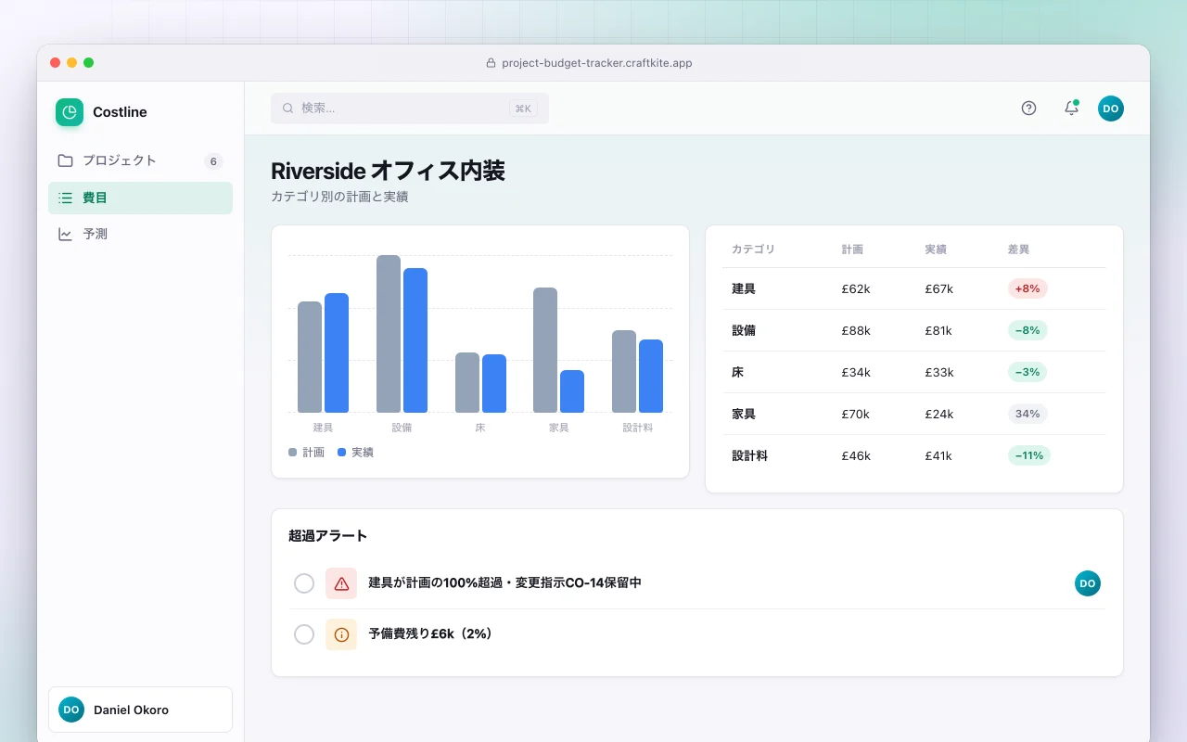Viewport: 1187px width, 742px height.
Task: Click the Costline logo icon
Action: click(x=70, y=112)
